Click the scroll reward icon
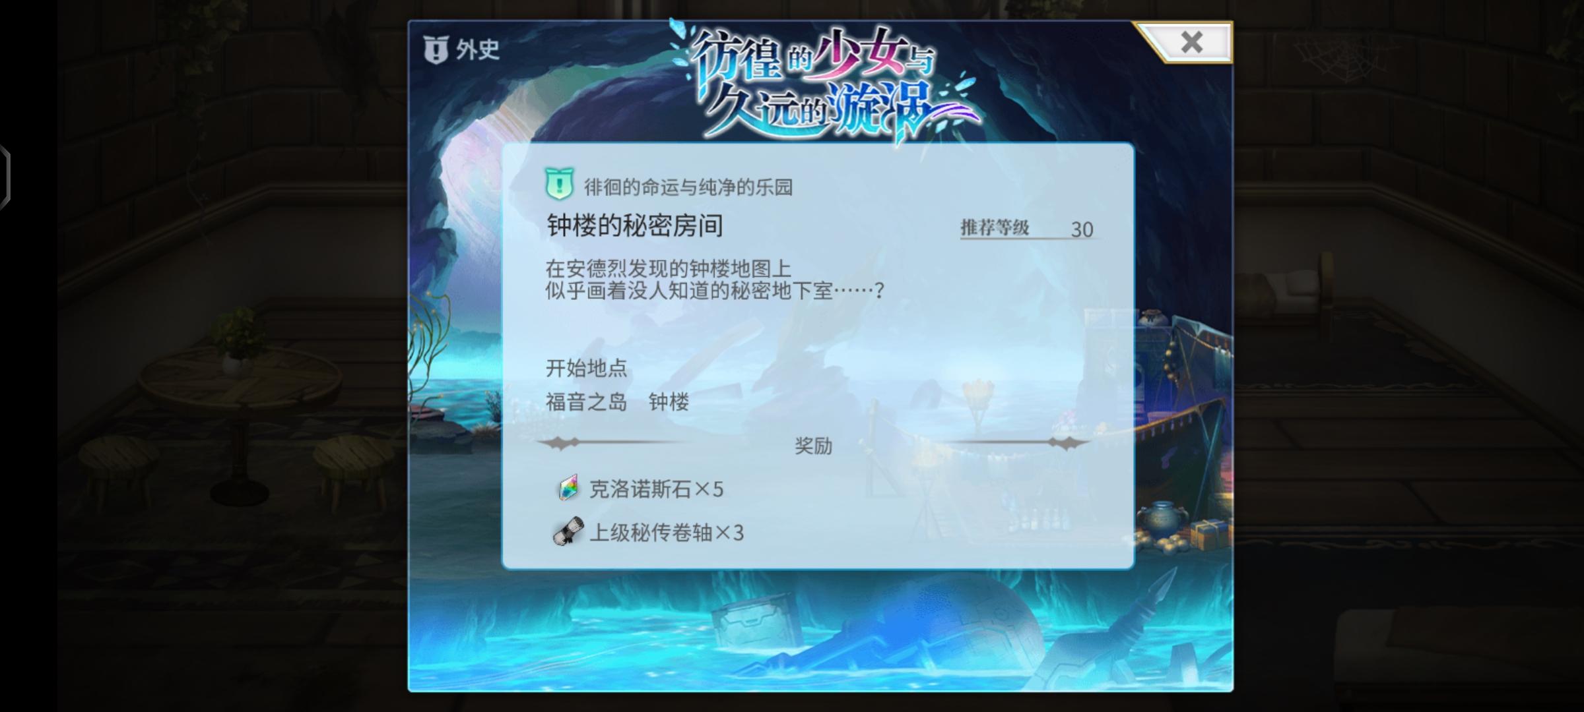This screenshot has height=712, width=1584. (568, 531)
